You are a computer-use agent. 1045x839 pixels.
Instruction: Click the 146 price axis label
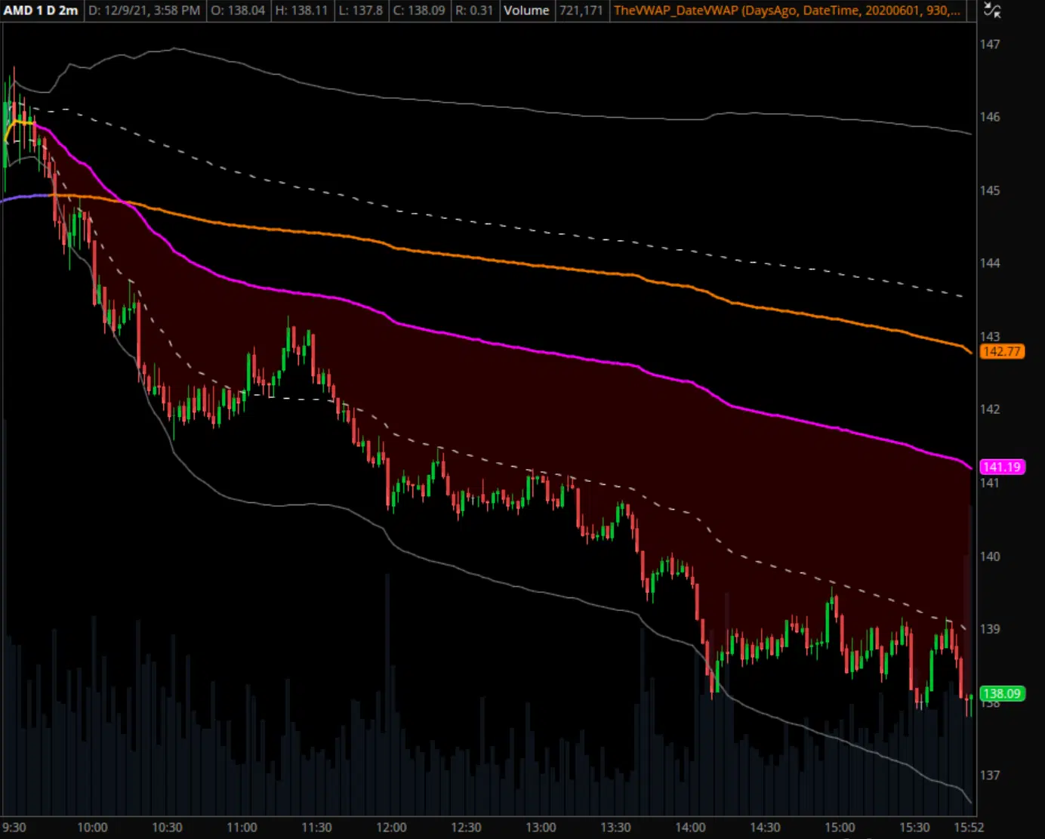coord(990,117)
